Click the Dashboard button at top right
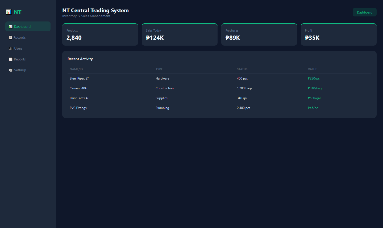The height and width of the screenshot is (228, 383). click(x=365, y=12)
